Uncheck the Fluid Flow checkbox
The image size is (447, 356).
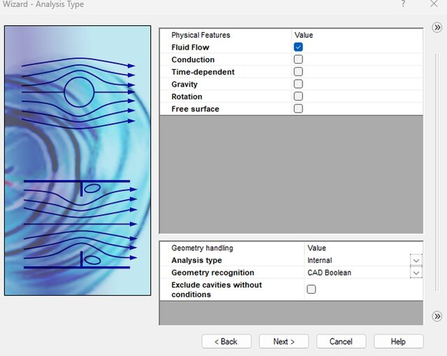click(x=298, y=47)
